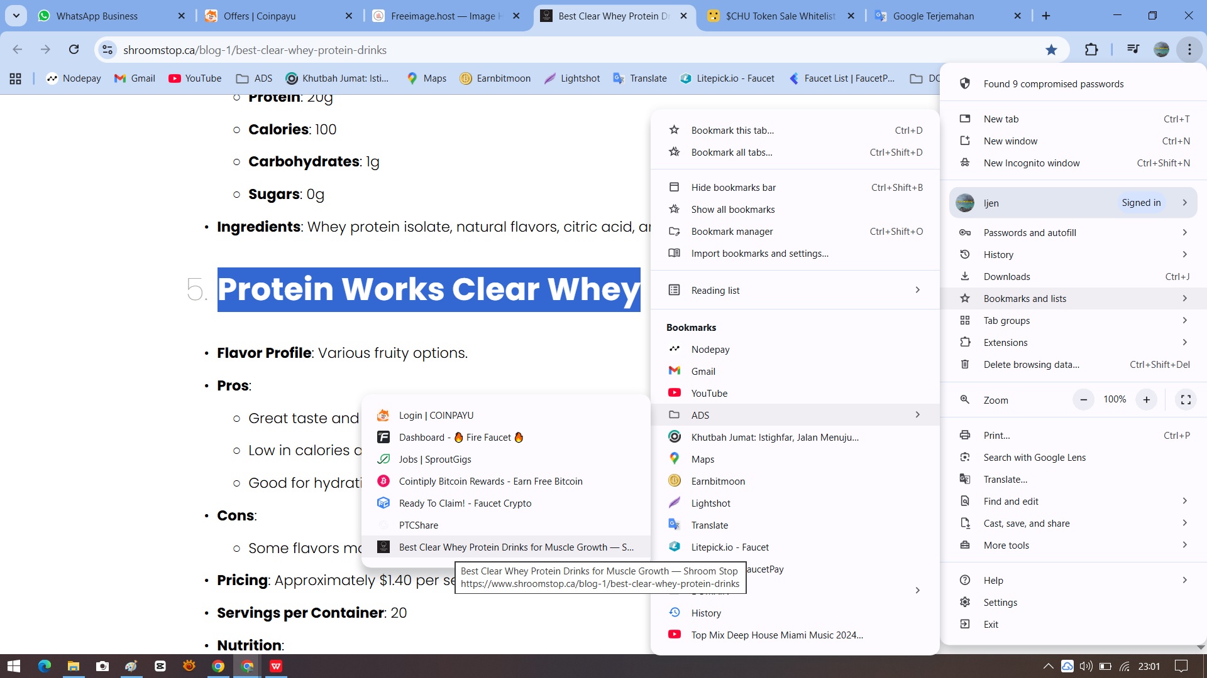Screen dimensions: 1207x678
Task: Open 'Top Mix Deep House Miami Music 2024' bookmark
Action: [x=795, y=635]
